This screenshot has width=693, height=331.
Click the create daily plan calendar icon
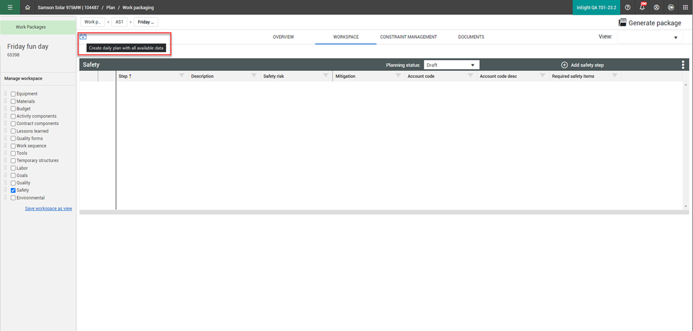(83, 37)
